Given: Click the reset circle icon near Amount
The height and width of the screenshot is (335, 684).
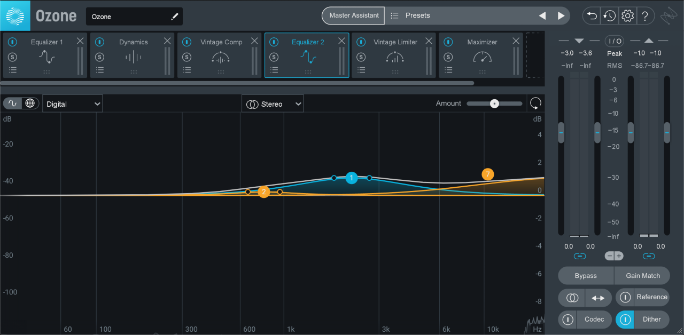Looking at the screenshot, I should click(x=535, y=103).
